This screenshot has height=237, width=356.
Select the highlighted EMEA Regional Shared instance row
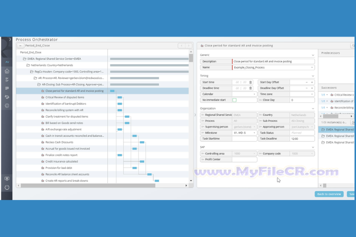(337, 130)
